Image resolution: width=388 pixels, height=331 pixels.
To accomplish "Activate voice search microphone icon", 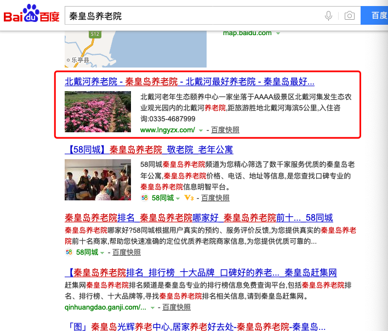I will (328, 15).
